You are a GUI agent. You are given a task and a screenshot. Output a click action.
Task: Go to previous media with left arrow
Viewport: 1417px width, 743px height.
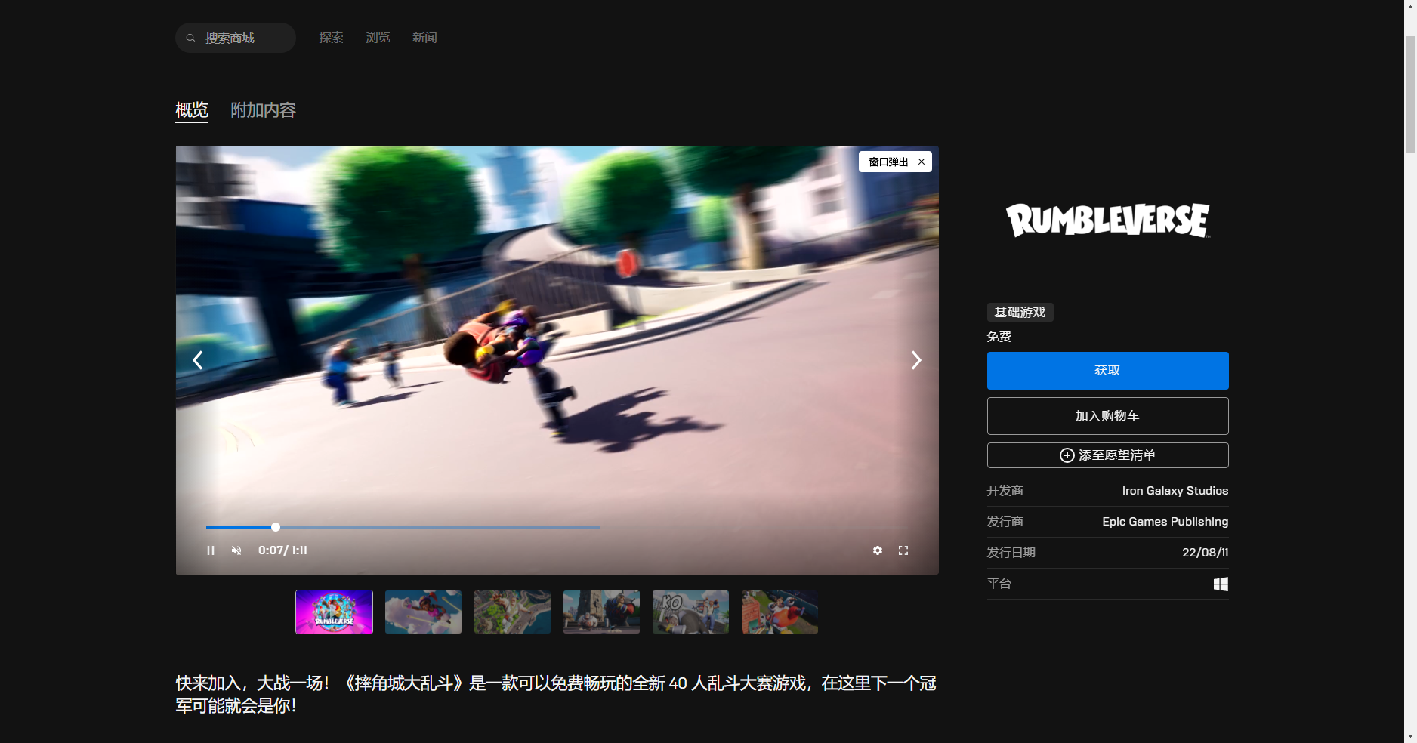point(198,360)
